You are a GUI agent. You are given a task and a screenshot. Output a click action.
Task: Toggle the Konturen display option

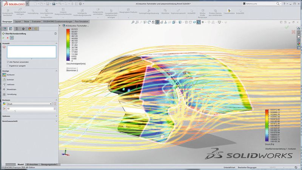click(x=4, y=74)
